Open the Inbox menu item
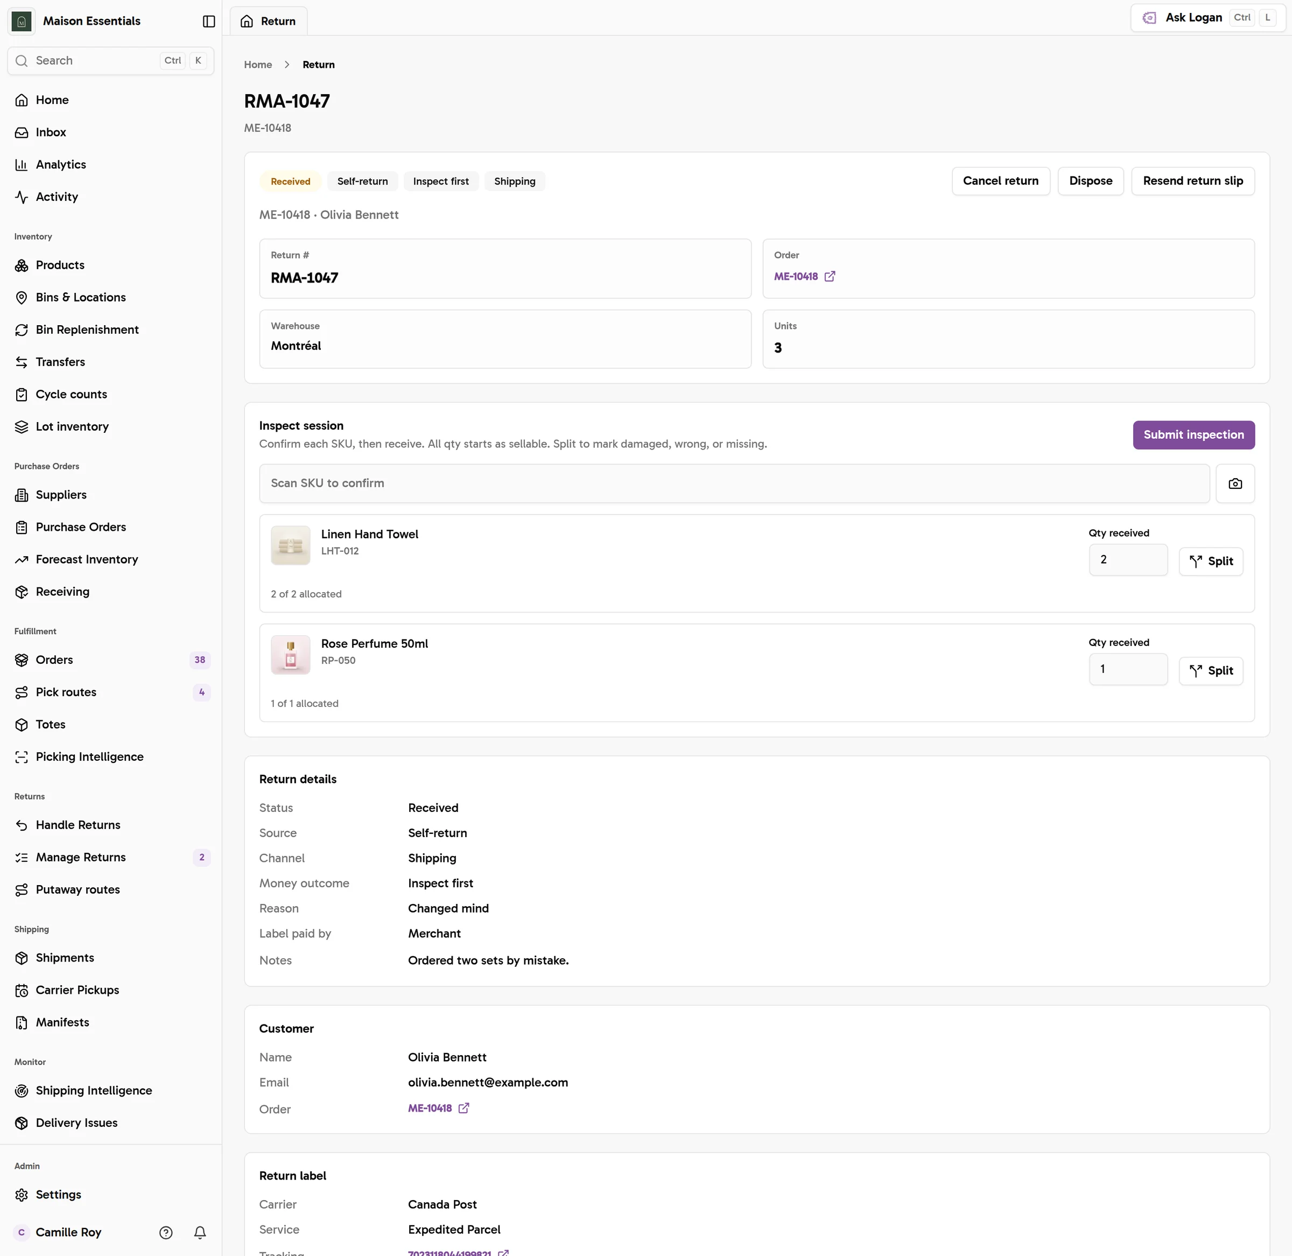The height and width of the screenshot is (1256, 1292). click(111, 132)
